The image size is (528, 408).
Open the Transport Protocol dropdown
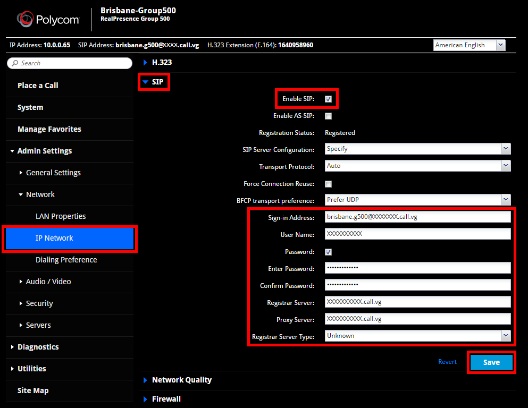417,166
